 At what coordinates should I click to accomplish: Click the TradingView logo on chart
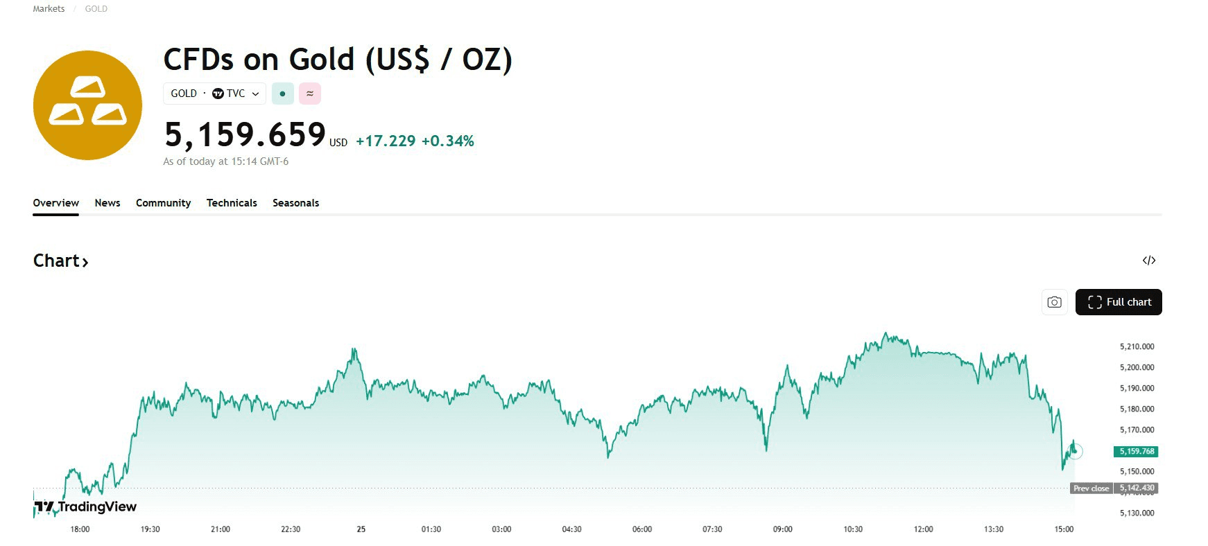pyautogui.click(x=86, y=507)
